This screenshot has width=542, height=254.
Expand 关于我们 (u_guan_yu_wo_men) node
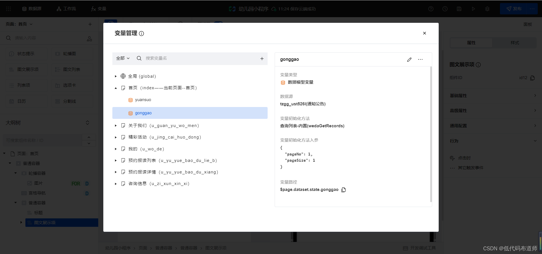[x=116, y=126]
